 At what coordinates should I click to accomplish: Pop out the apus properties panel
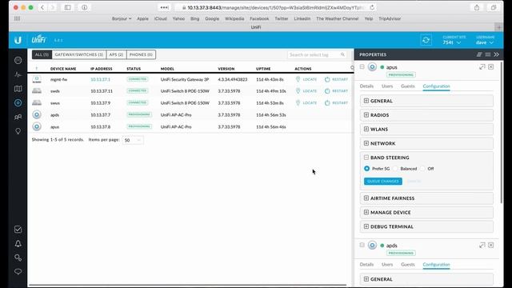click(x=482, y=67)
